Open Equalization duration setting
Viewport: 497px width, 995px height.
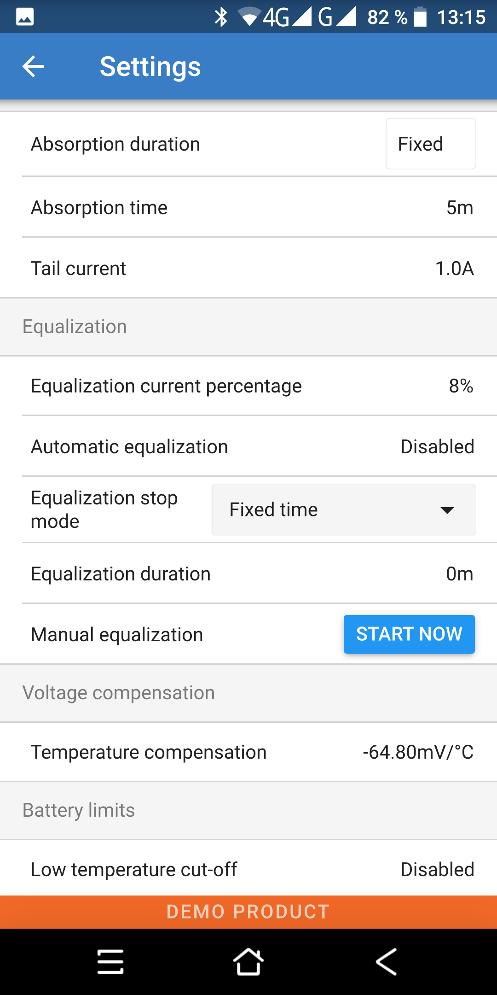248,574
